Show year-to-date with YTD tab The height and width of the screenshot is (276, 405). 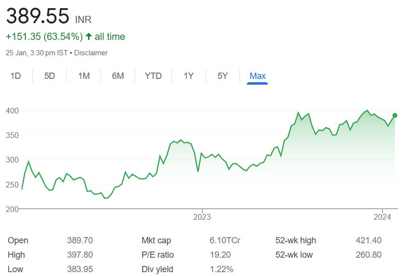click(x=153, y=76)
